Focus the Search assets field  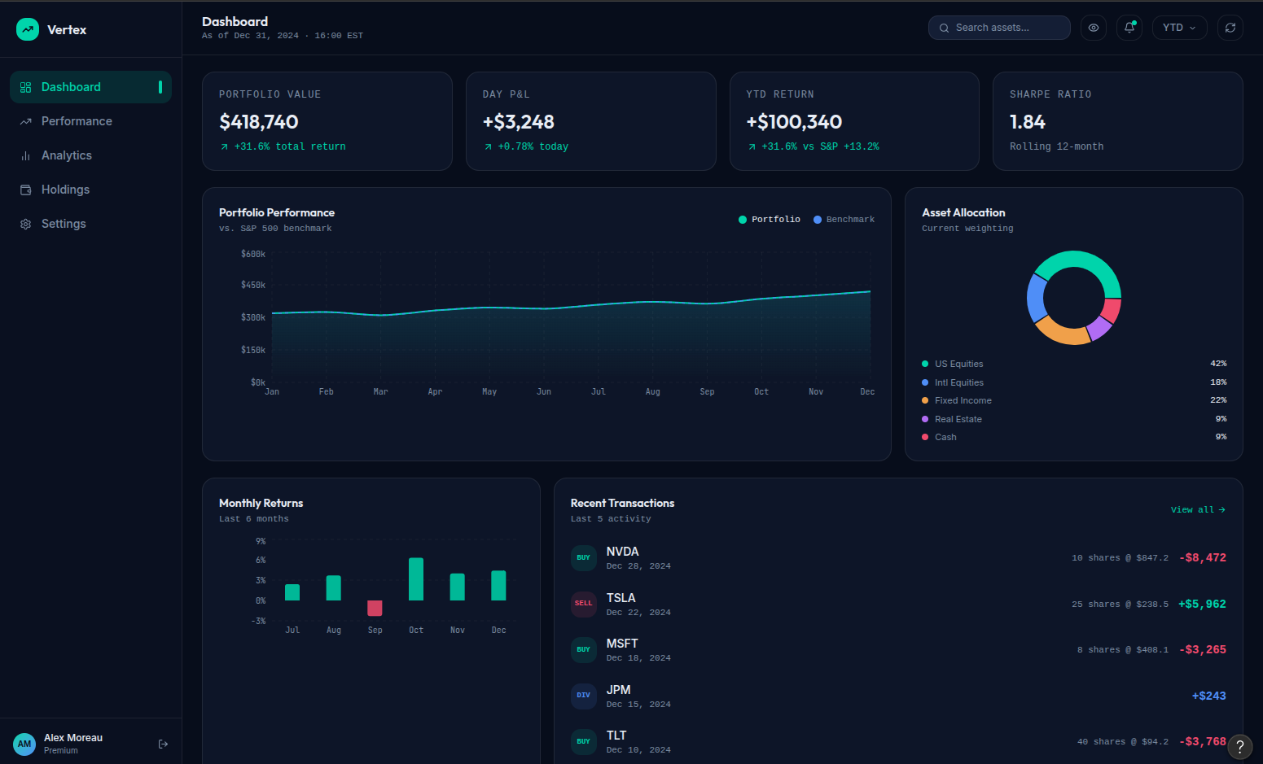pyautogui.click(x=999, y=28)
